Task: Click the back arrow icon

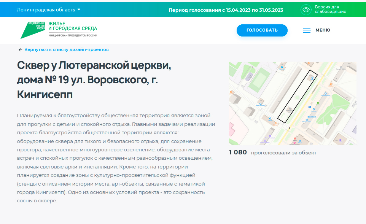Action: click(x=20, y=50)
